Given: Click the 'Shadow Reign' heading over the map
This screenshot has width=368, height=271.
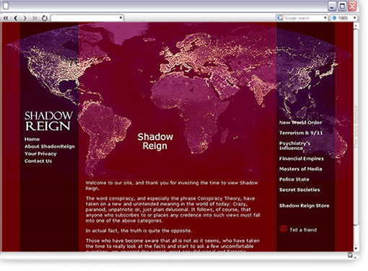Looking at the screenshot, I should point(155,141).
